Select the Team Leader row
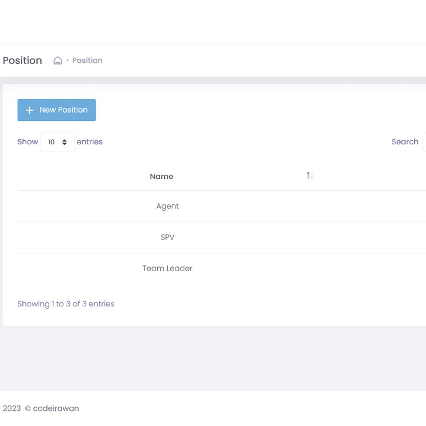The image size is (426, 426). pyautogui.click(x=167, y=269)
